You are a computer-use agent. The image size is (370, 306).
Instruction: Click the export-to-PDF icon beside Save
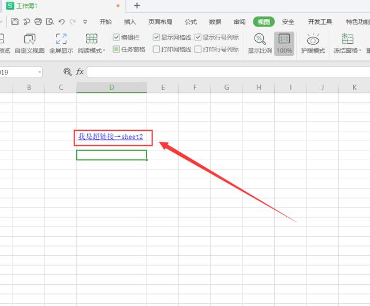[27, 22]
